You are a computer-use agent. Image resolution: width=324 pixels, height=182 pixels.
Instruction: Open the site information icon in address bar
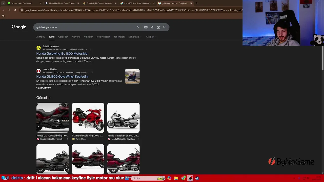coord(22,10)
